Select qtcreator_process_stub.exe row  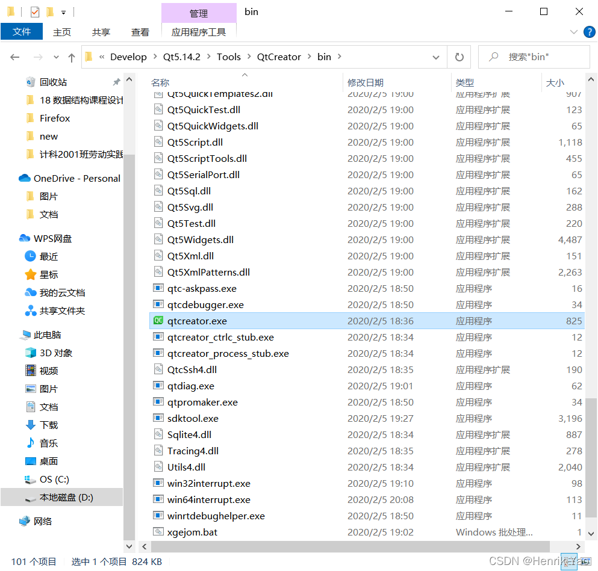click(x=367, y=353)
